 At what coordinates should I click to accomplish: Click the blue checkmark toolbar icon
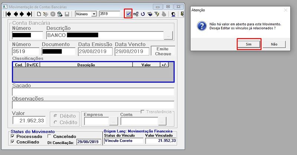coord(128,14)
